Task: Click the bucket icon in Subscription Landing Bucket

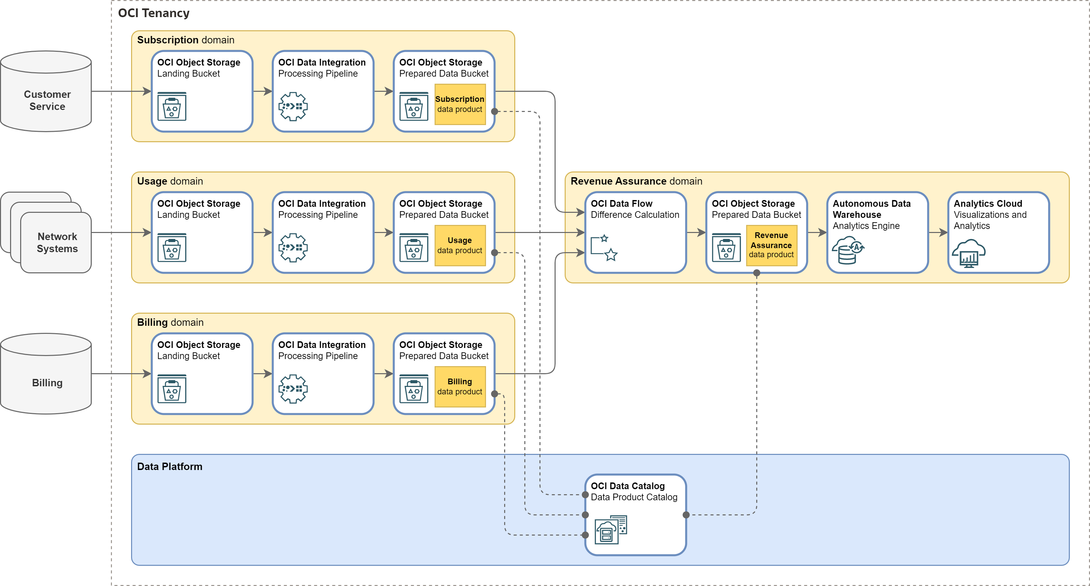Action: coord(172,106)
